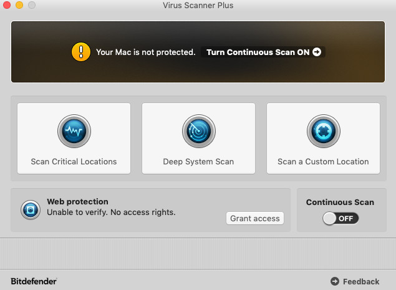
Task: Close the Virus Scanner Plus window
Action: pyautogui.click(x=7, y=6)
